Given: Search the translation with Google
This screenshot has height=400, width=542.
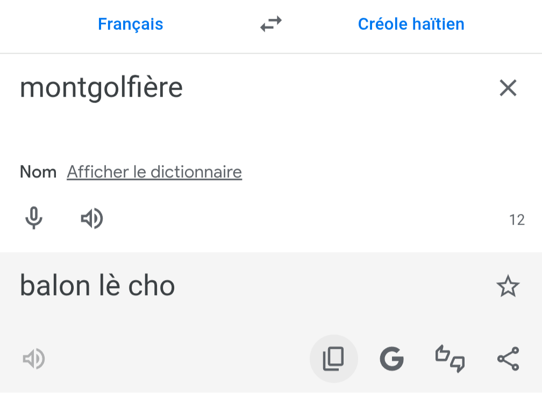Looking at the screenshot, I should (x=391, y=359).
